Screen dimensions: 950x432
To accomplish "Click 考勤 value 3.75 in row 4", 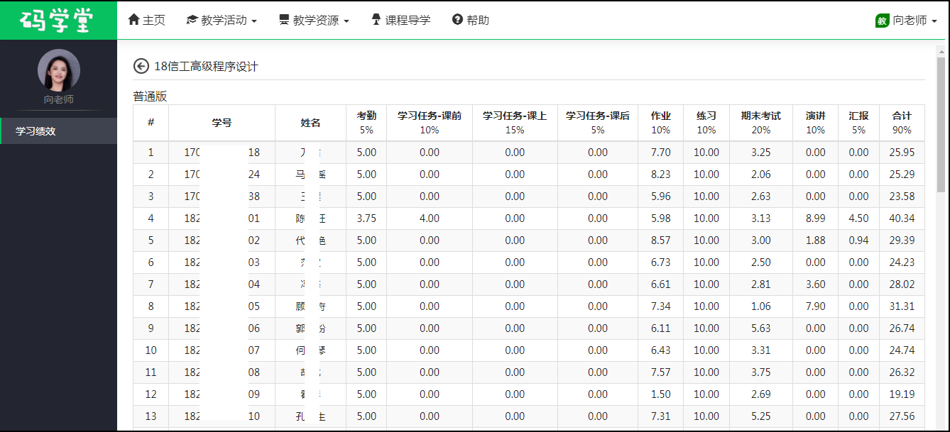I will (366, 218).
